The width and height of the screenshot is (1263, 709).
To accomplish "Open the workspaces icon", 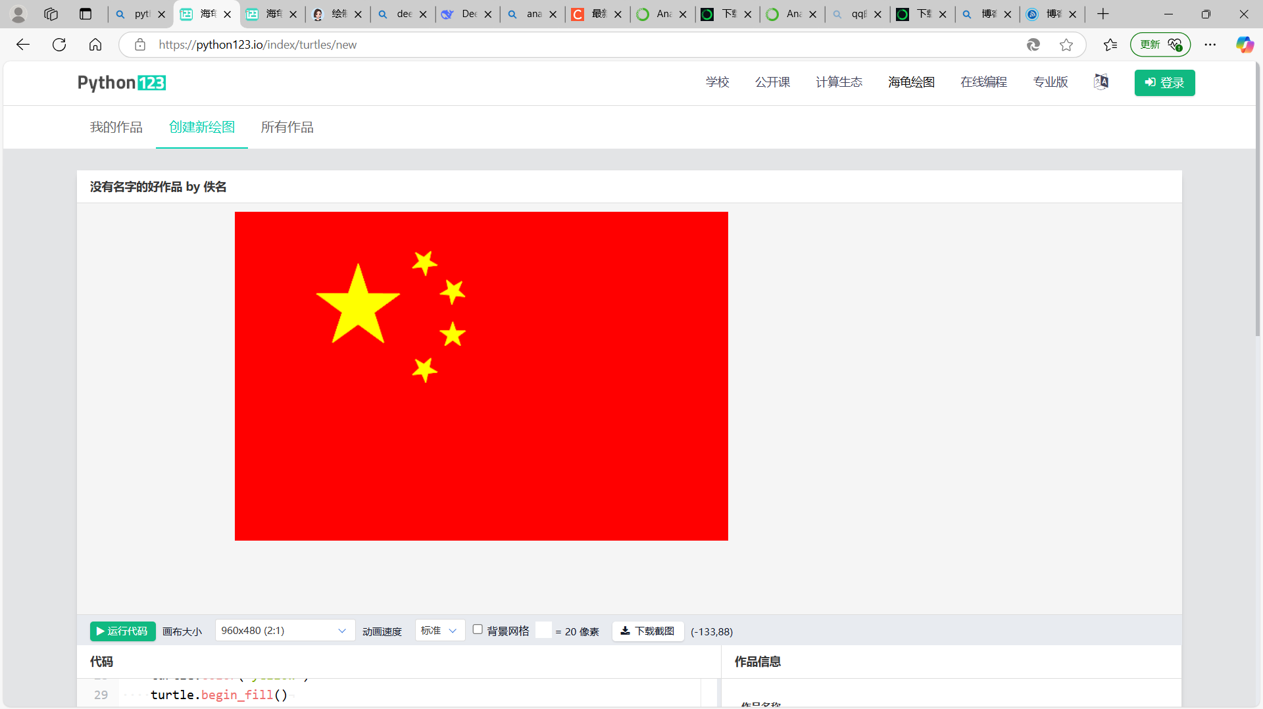I will pyautogui.click(x=51, y=14).
